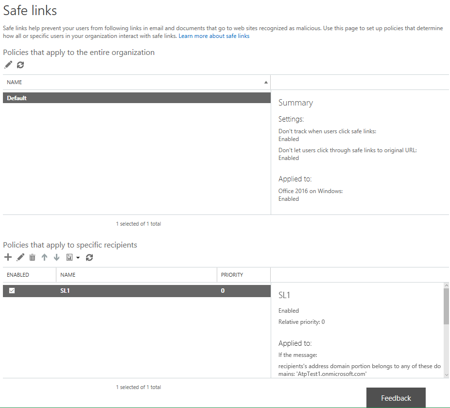Sort recipient policies by NAME column
Image resolution: width=450 pixels, height=408 pixels.
pos(137,275)
